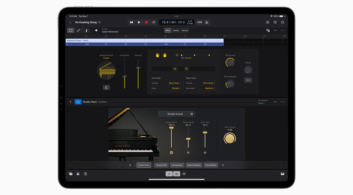Toggle the Stereo Mic B power button
Image resolution: width=353 pixels, height=195 pixels.
click(188, 153)
